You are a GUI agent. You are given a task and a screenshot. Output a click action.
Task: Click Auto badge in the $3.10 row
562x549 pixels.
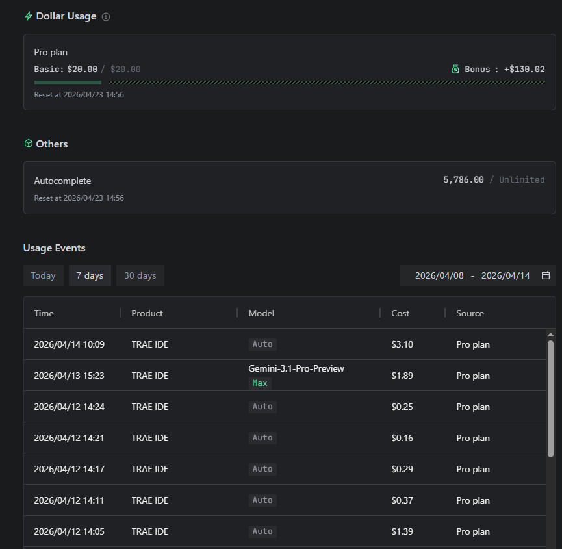[x=262, y=344]
